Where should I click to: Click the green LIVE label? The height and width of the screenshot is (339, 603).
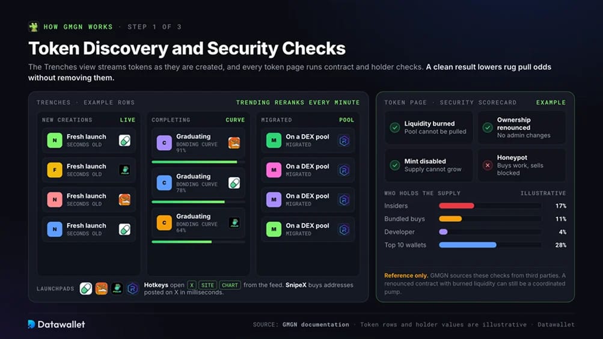(x=127, y=120)
